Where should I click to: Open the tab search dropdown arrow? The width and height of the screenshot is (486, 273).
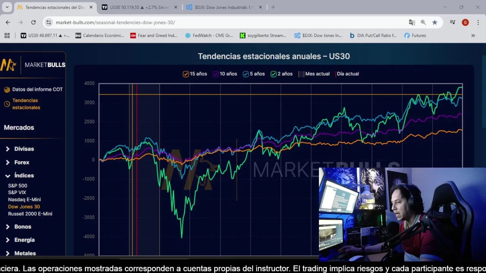(7, 7)
